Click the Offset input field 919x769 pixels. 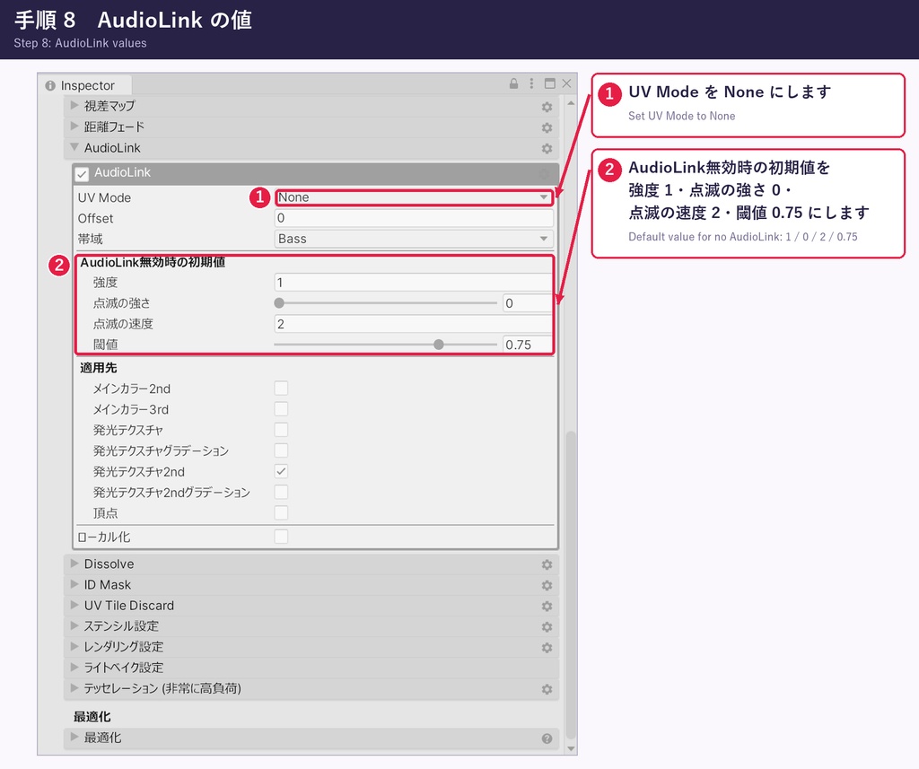tap(414, 218)
